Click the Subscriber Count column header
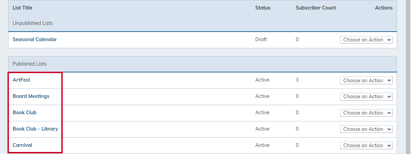 click(316, 8)
